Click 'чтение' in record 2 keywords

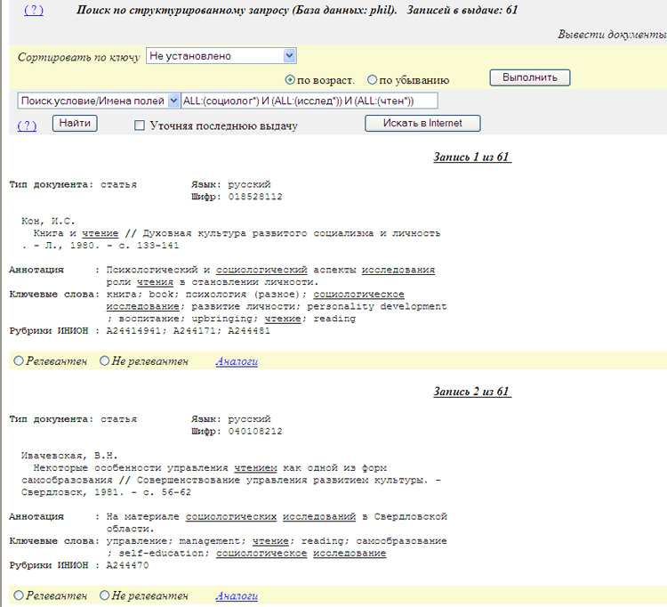click(270, 541)
